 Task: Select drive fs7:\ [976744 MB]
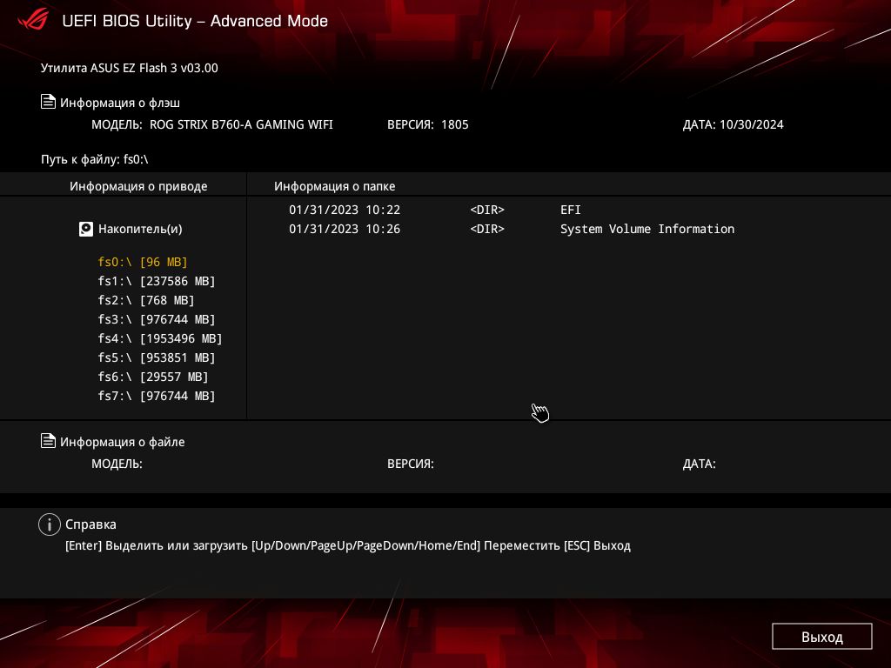coord(157,396)
